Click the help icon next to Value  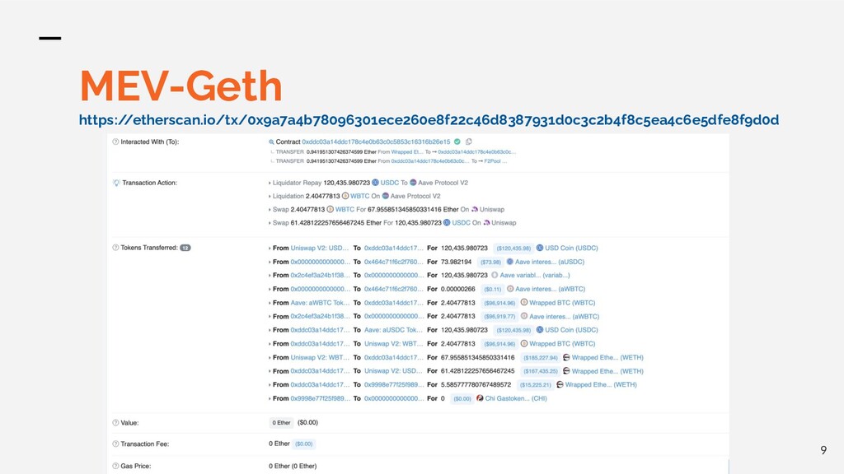[x=115, y=422]
